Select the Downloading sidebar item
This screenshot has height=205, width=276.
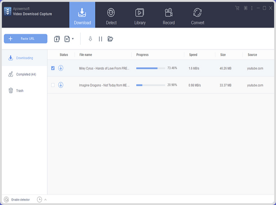click(x=25, y=58)
